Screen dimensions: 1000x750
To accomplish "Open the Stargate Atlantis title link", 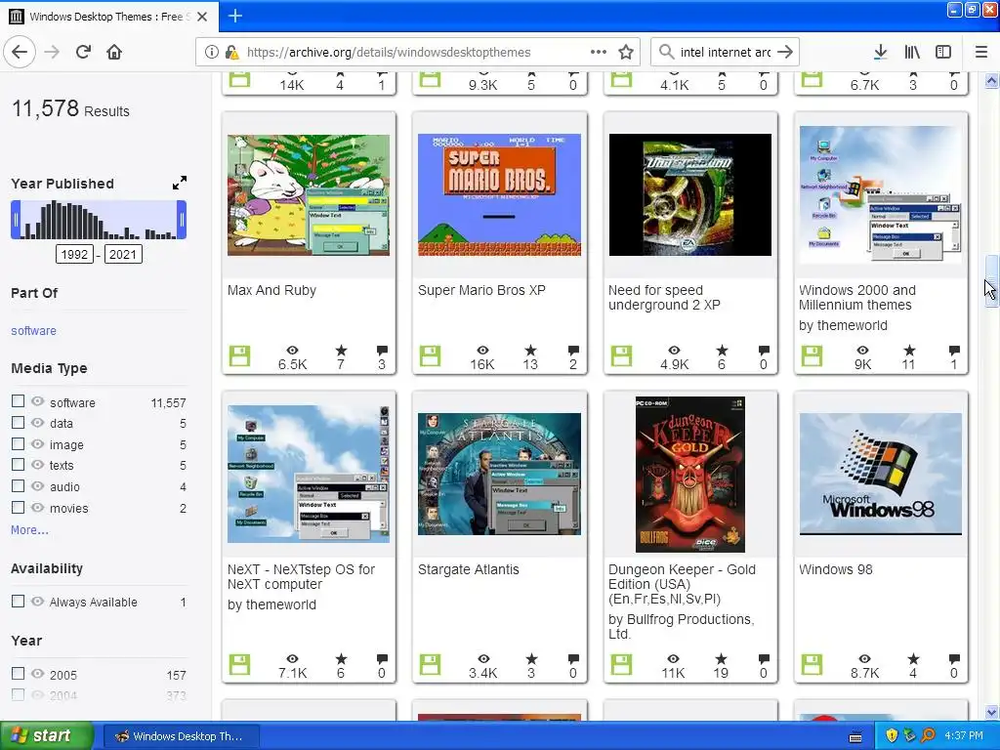I will 468,569.
